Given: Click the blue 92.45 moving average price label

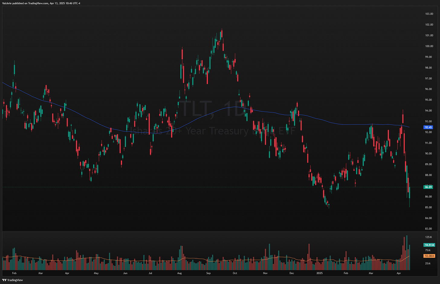Looking at the screenshot, I should [x=429, y=127].
